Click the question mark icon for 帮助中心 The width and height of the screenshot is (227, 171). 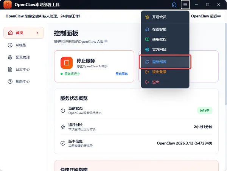coord(10,81)
